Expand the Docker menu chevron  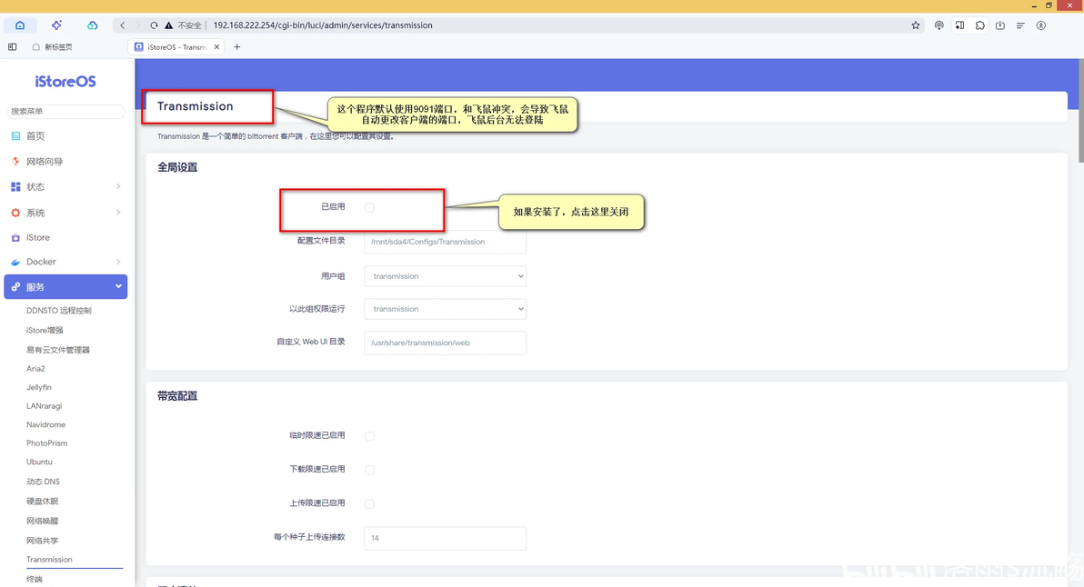118,262
